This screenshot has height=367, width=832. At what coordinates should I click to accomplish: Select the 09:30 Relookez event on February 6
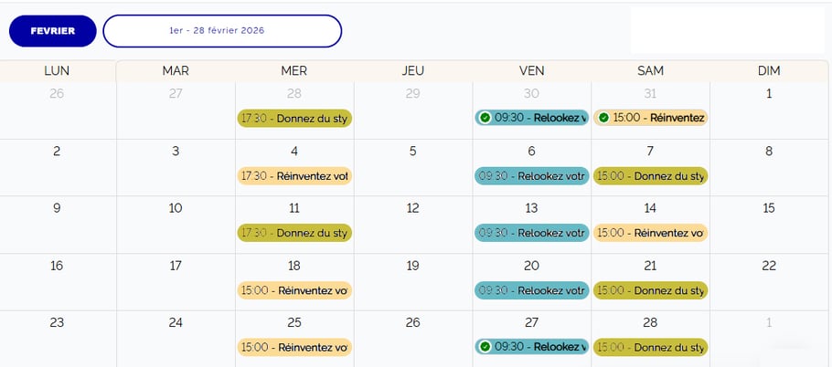[x=531, y=175]
